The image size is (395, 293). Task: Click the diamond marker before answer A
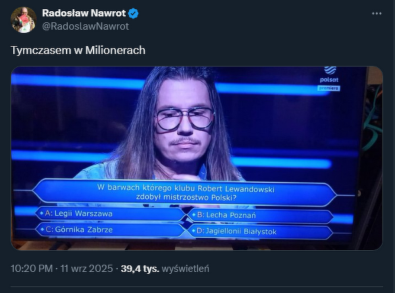(41, 214)
